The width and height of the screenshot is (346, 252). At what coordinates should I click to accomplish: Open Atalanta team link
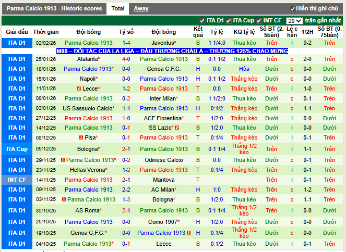(88, 59)
